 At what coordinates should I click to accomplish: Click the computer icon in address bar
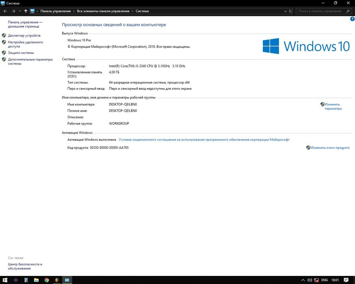click(32, 11)
